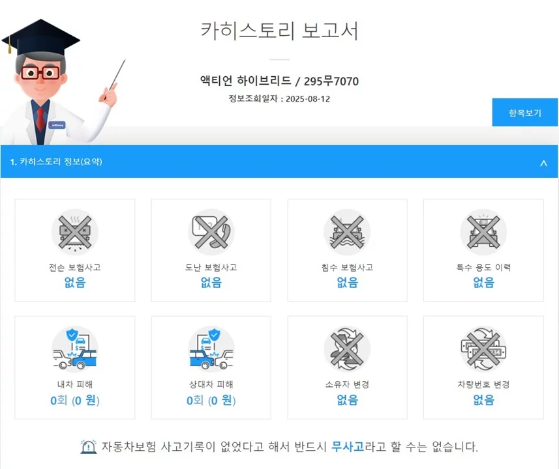559x469 pixels.
Task: Click the 1. 카히스토리 정보(요약) header bar
Action: coord(279,162)
